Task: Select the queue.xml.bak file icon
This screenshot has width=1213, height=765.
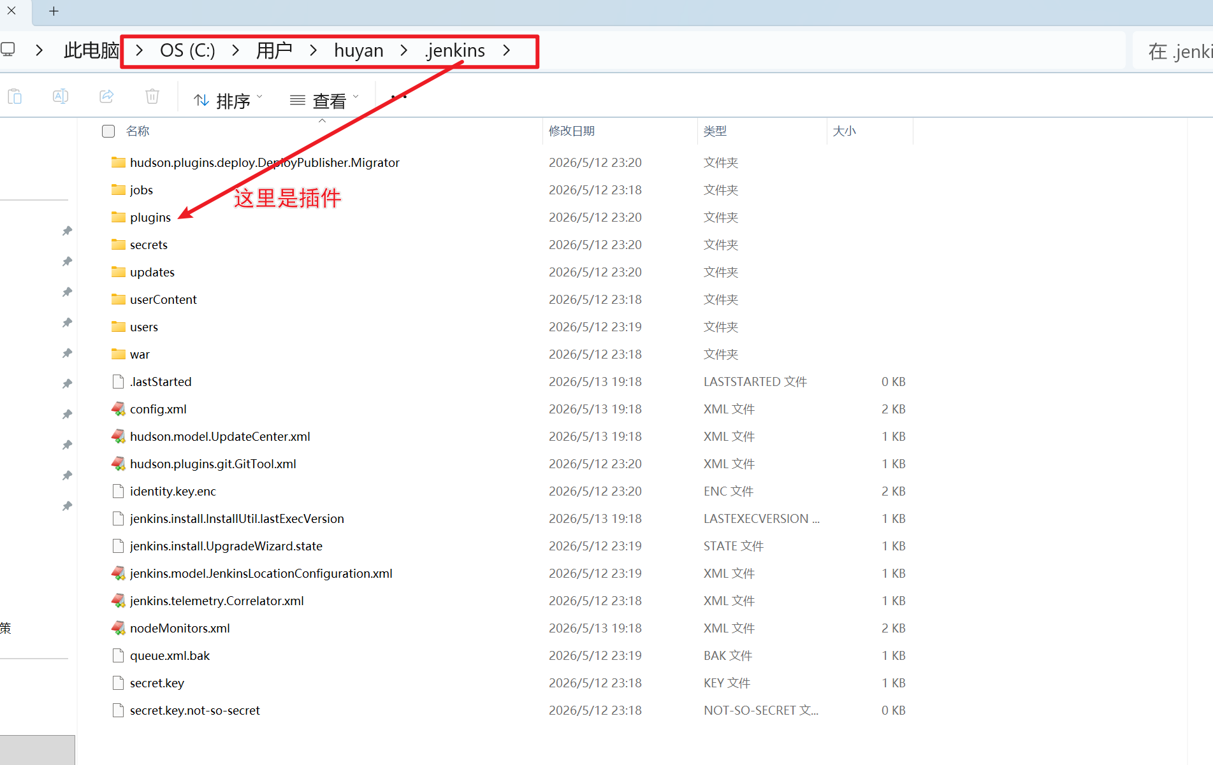Action: tap(118, 655)
